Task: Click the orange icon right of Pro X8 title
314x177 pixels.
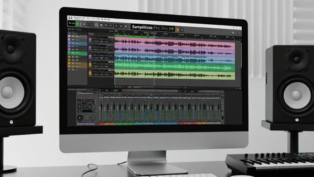Action: [178, 30]
